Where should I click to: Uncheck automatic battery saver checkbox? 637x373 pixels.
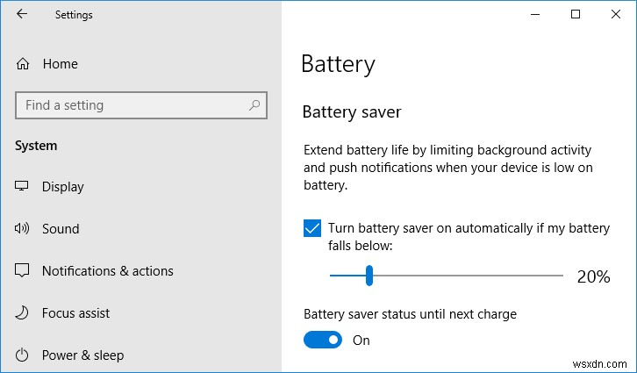(x=312, y=228)
